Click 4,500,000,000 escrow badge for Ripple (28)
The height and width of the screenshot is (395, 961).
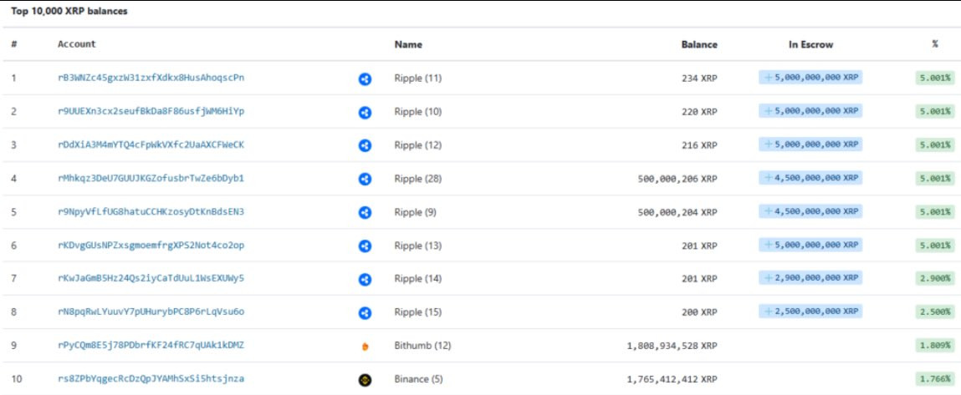810,178
